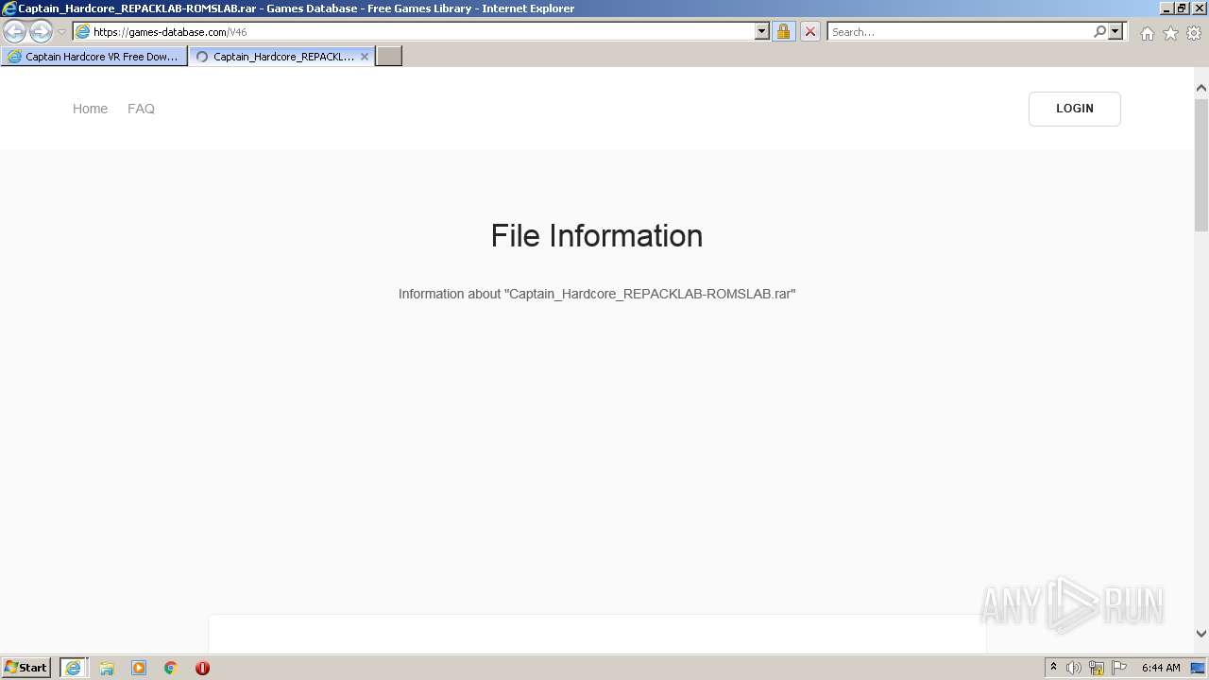1209x680 pixels.
Task: Click the network tray icon
Action: coord(1097,668)
